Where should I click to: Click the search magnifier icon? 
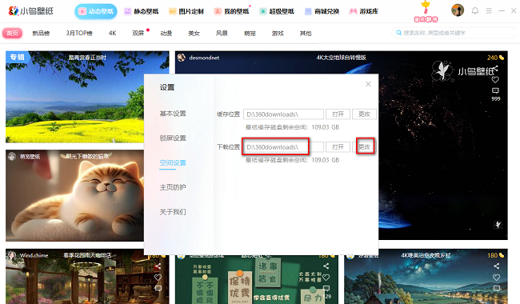(399, 33)
